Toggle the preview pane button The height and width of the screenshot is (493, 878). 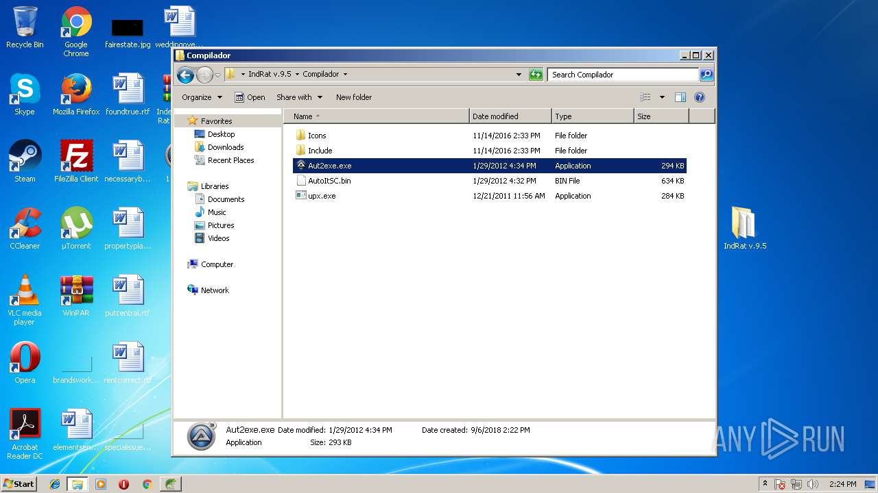[680, 97]
